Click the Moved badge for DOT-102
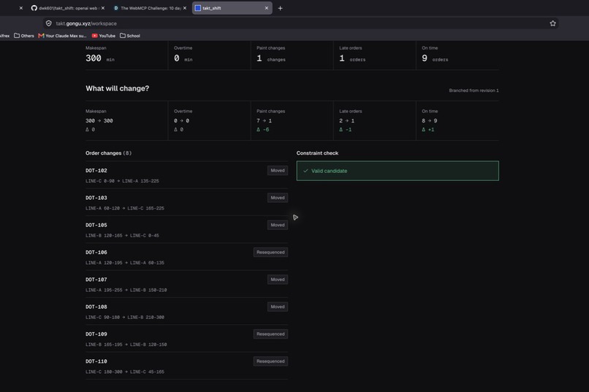 [278, 170]
